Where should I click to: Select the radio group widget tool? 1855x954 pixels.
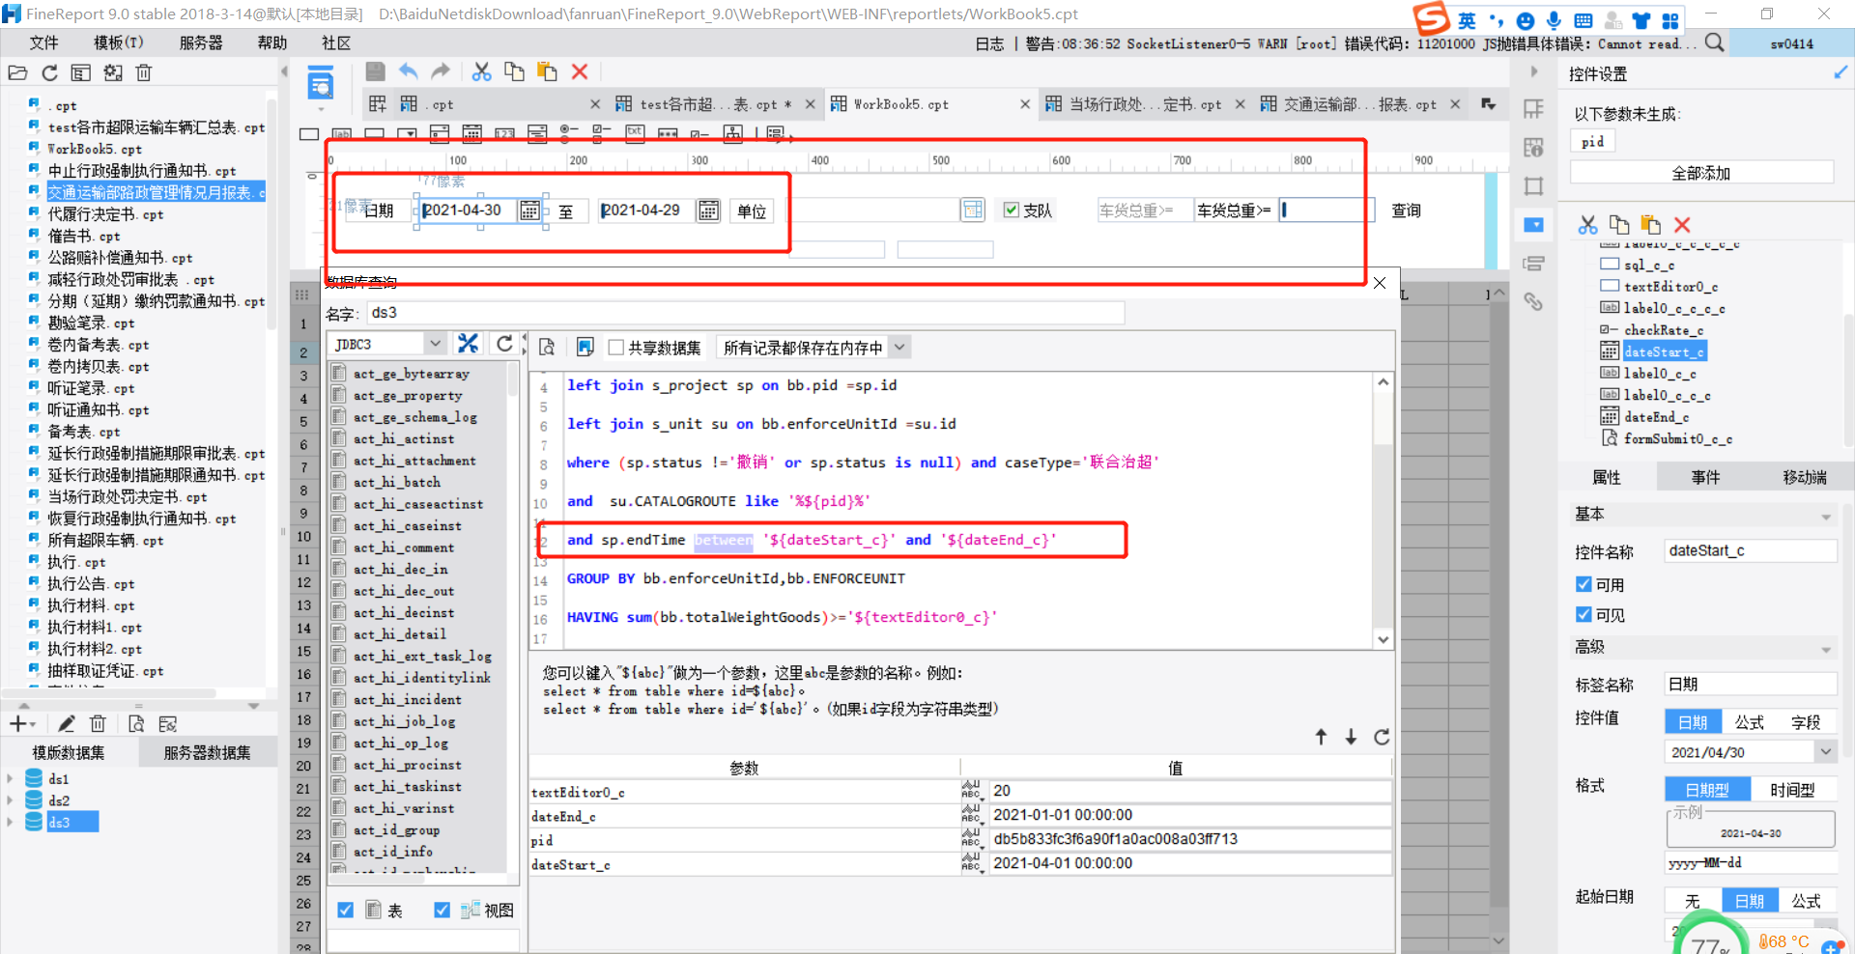pyautogui.click(x=568, y=133)
